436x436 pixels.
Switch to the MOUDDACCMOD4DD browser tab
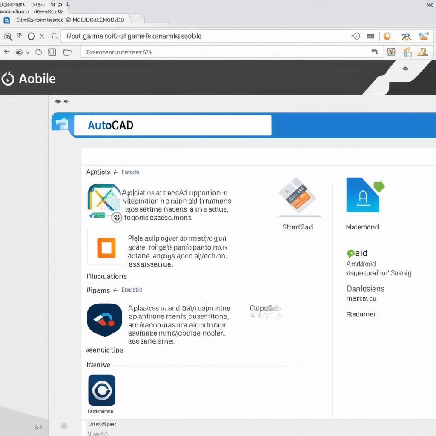tap(98, 20)
